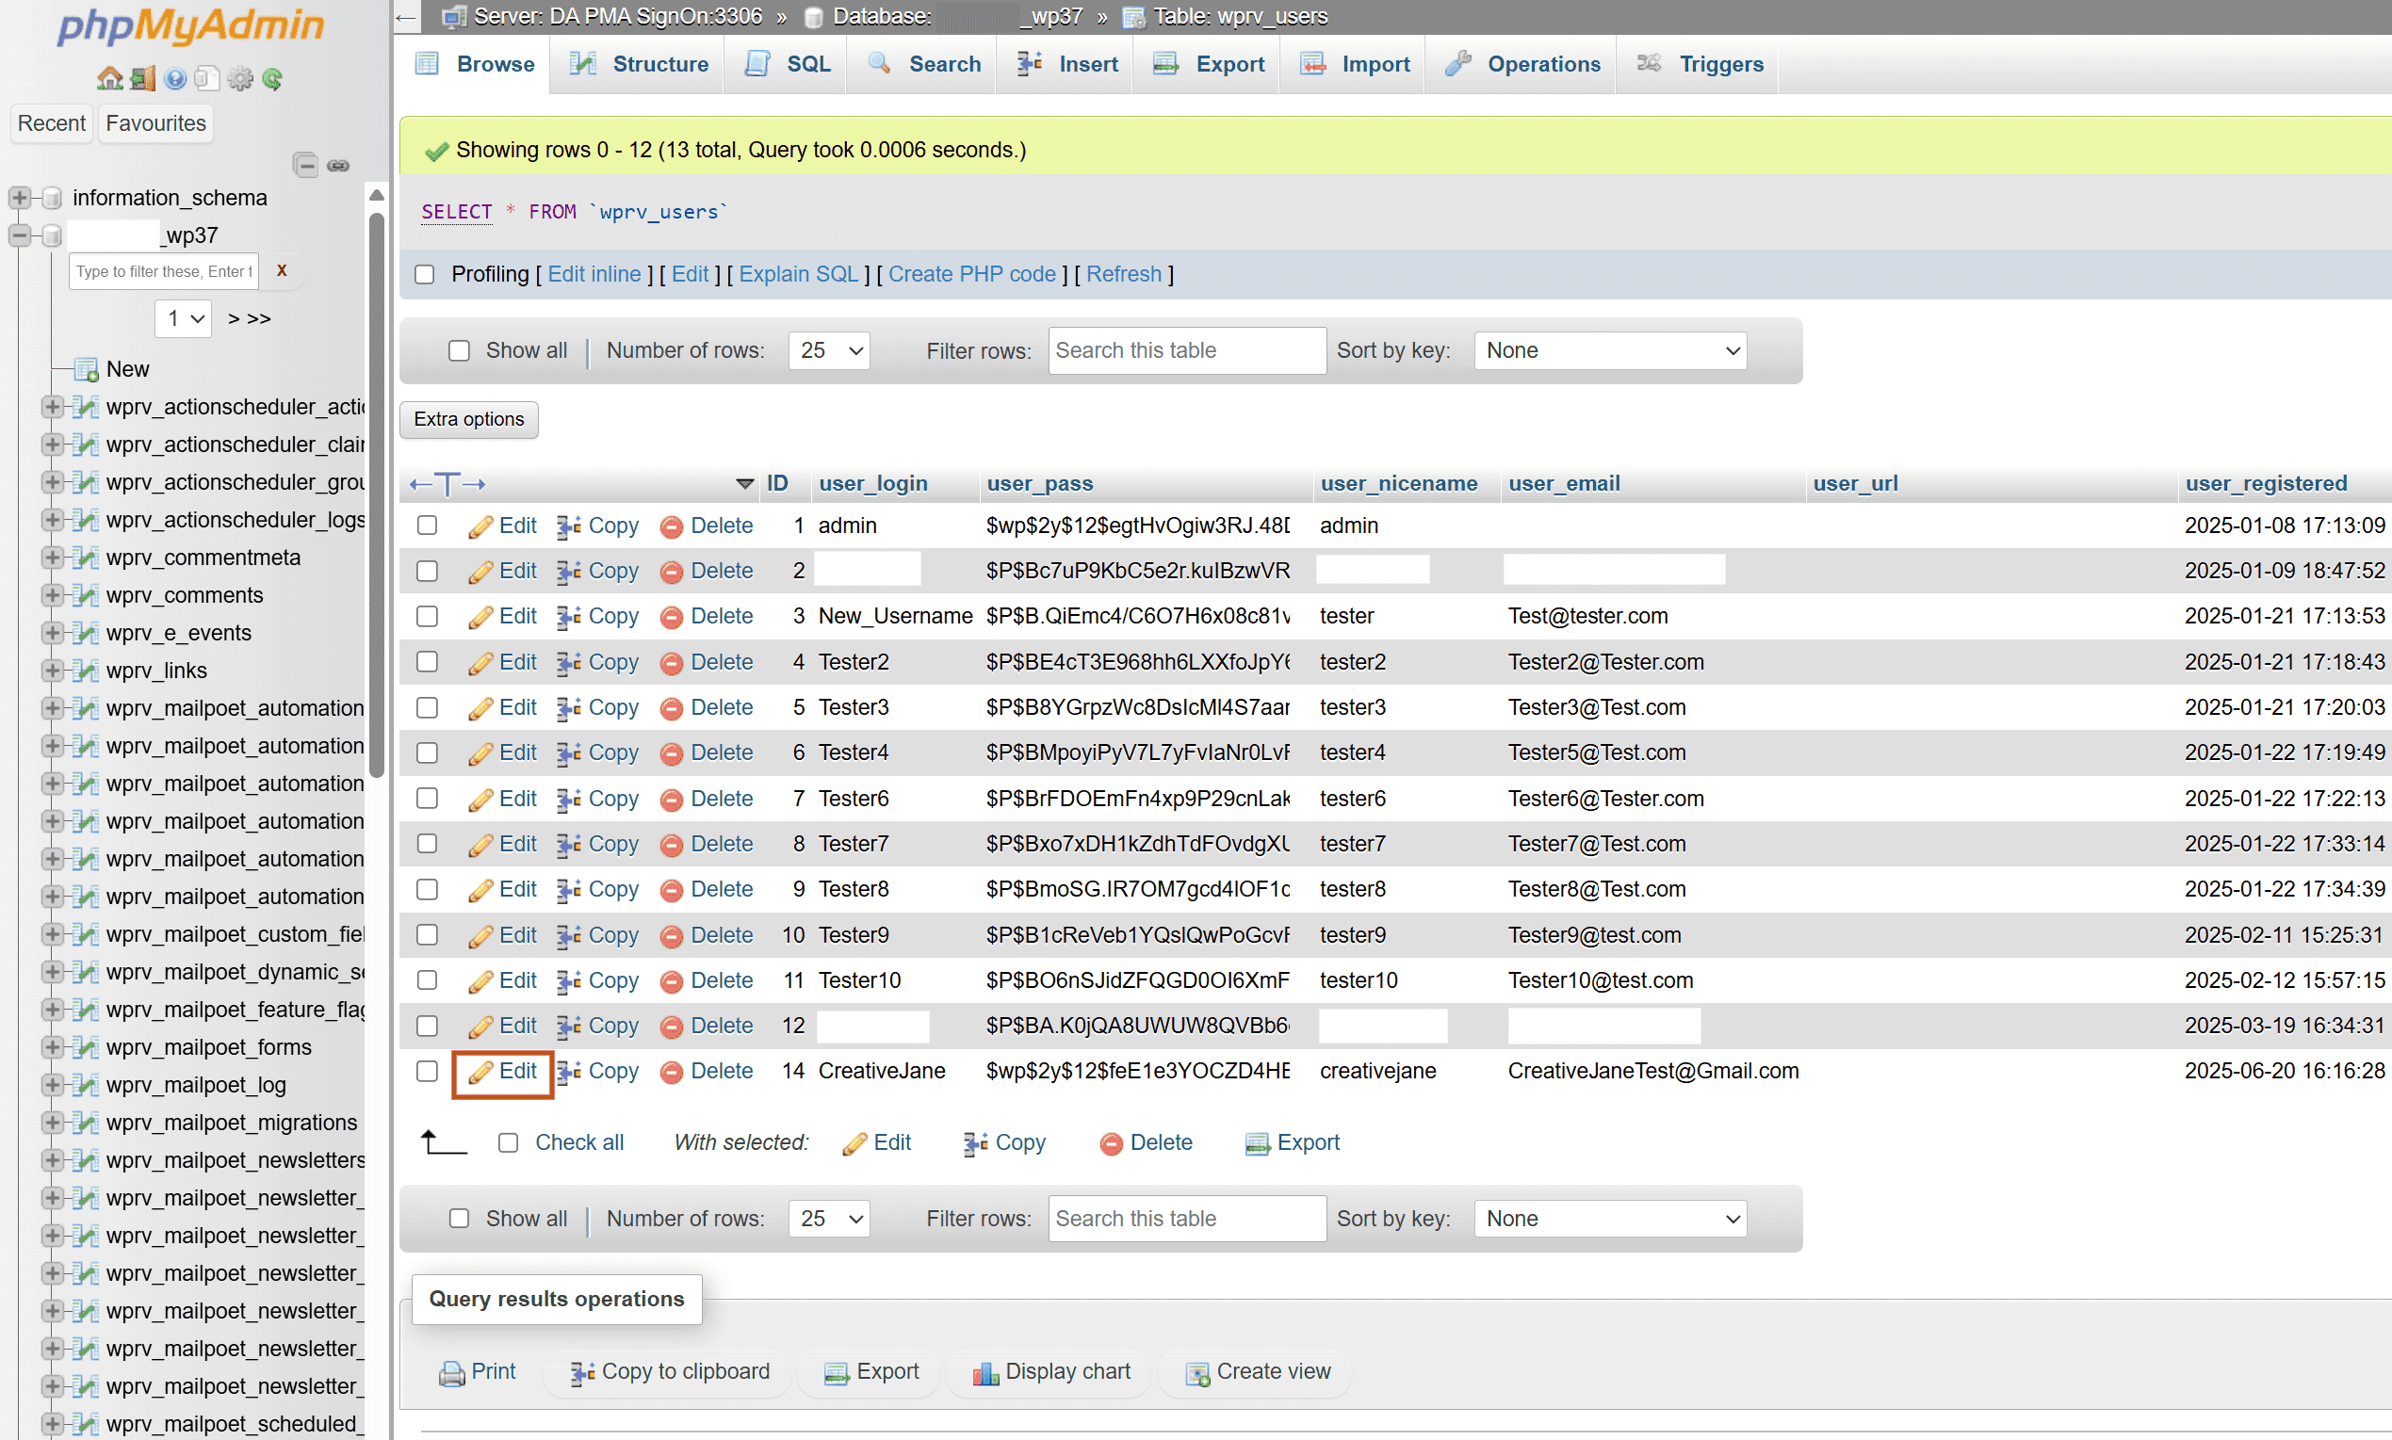Open lower Sort by key dropdown

pyautogui.click(x=1610, y=1219)
